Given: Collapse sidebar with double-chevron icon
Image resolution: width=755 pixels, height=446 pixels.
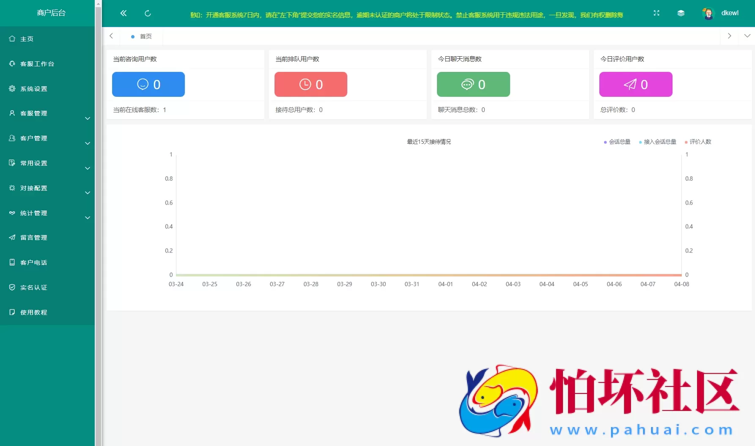Looking at the screenshot, I should click(x=124, y=13).
